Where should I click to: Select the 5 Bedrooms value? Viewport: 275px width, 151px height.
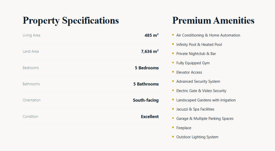pos(146,68)
